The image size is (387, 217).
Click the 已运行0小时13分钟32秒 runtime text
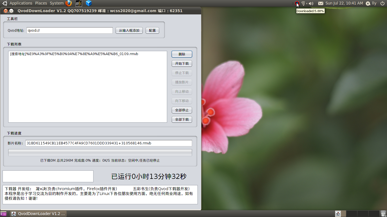[149, 177]
